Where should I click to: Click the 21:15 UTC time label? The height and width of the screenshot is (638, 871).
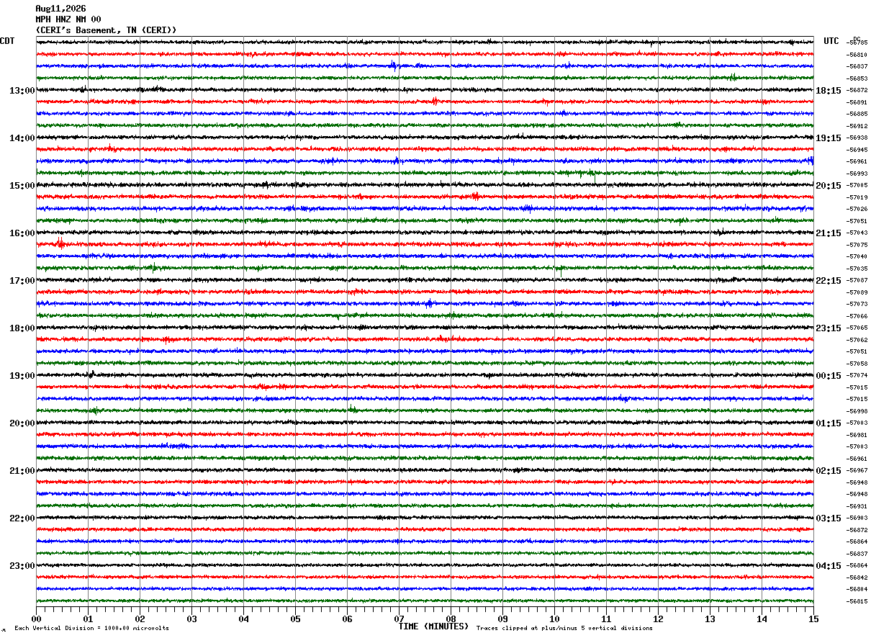pos(829,233)
